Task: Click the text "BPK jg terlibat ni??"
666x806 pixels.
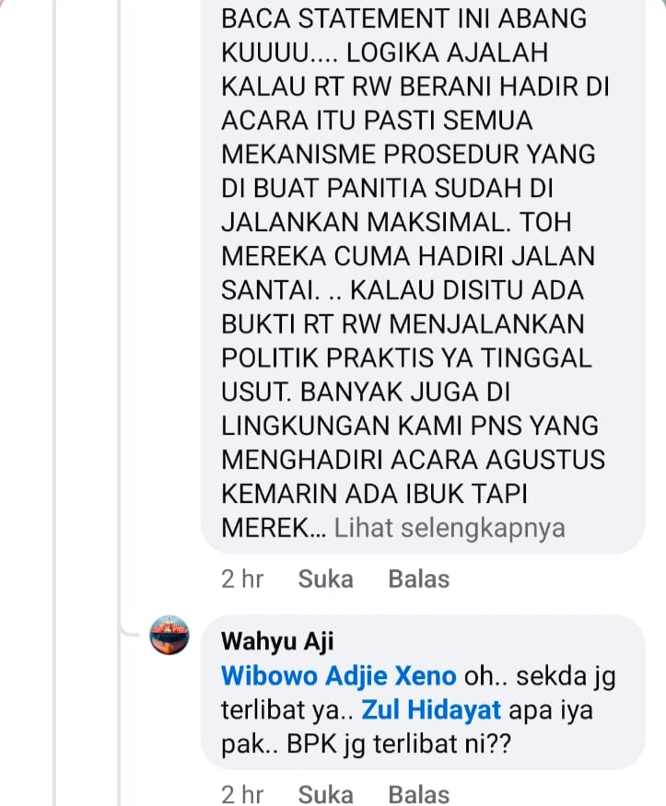Action: pos(399,744)
